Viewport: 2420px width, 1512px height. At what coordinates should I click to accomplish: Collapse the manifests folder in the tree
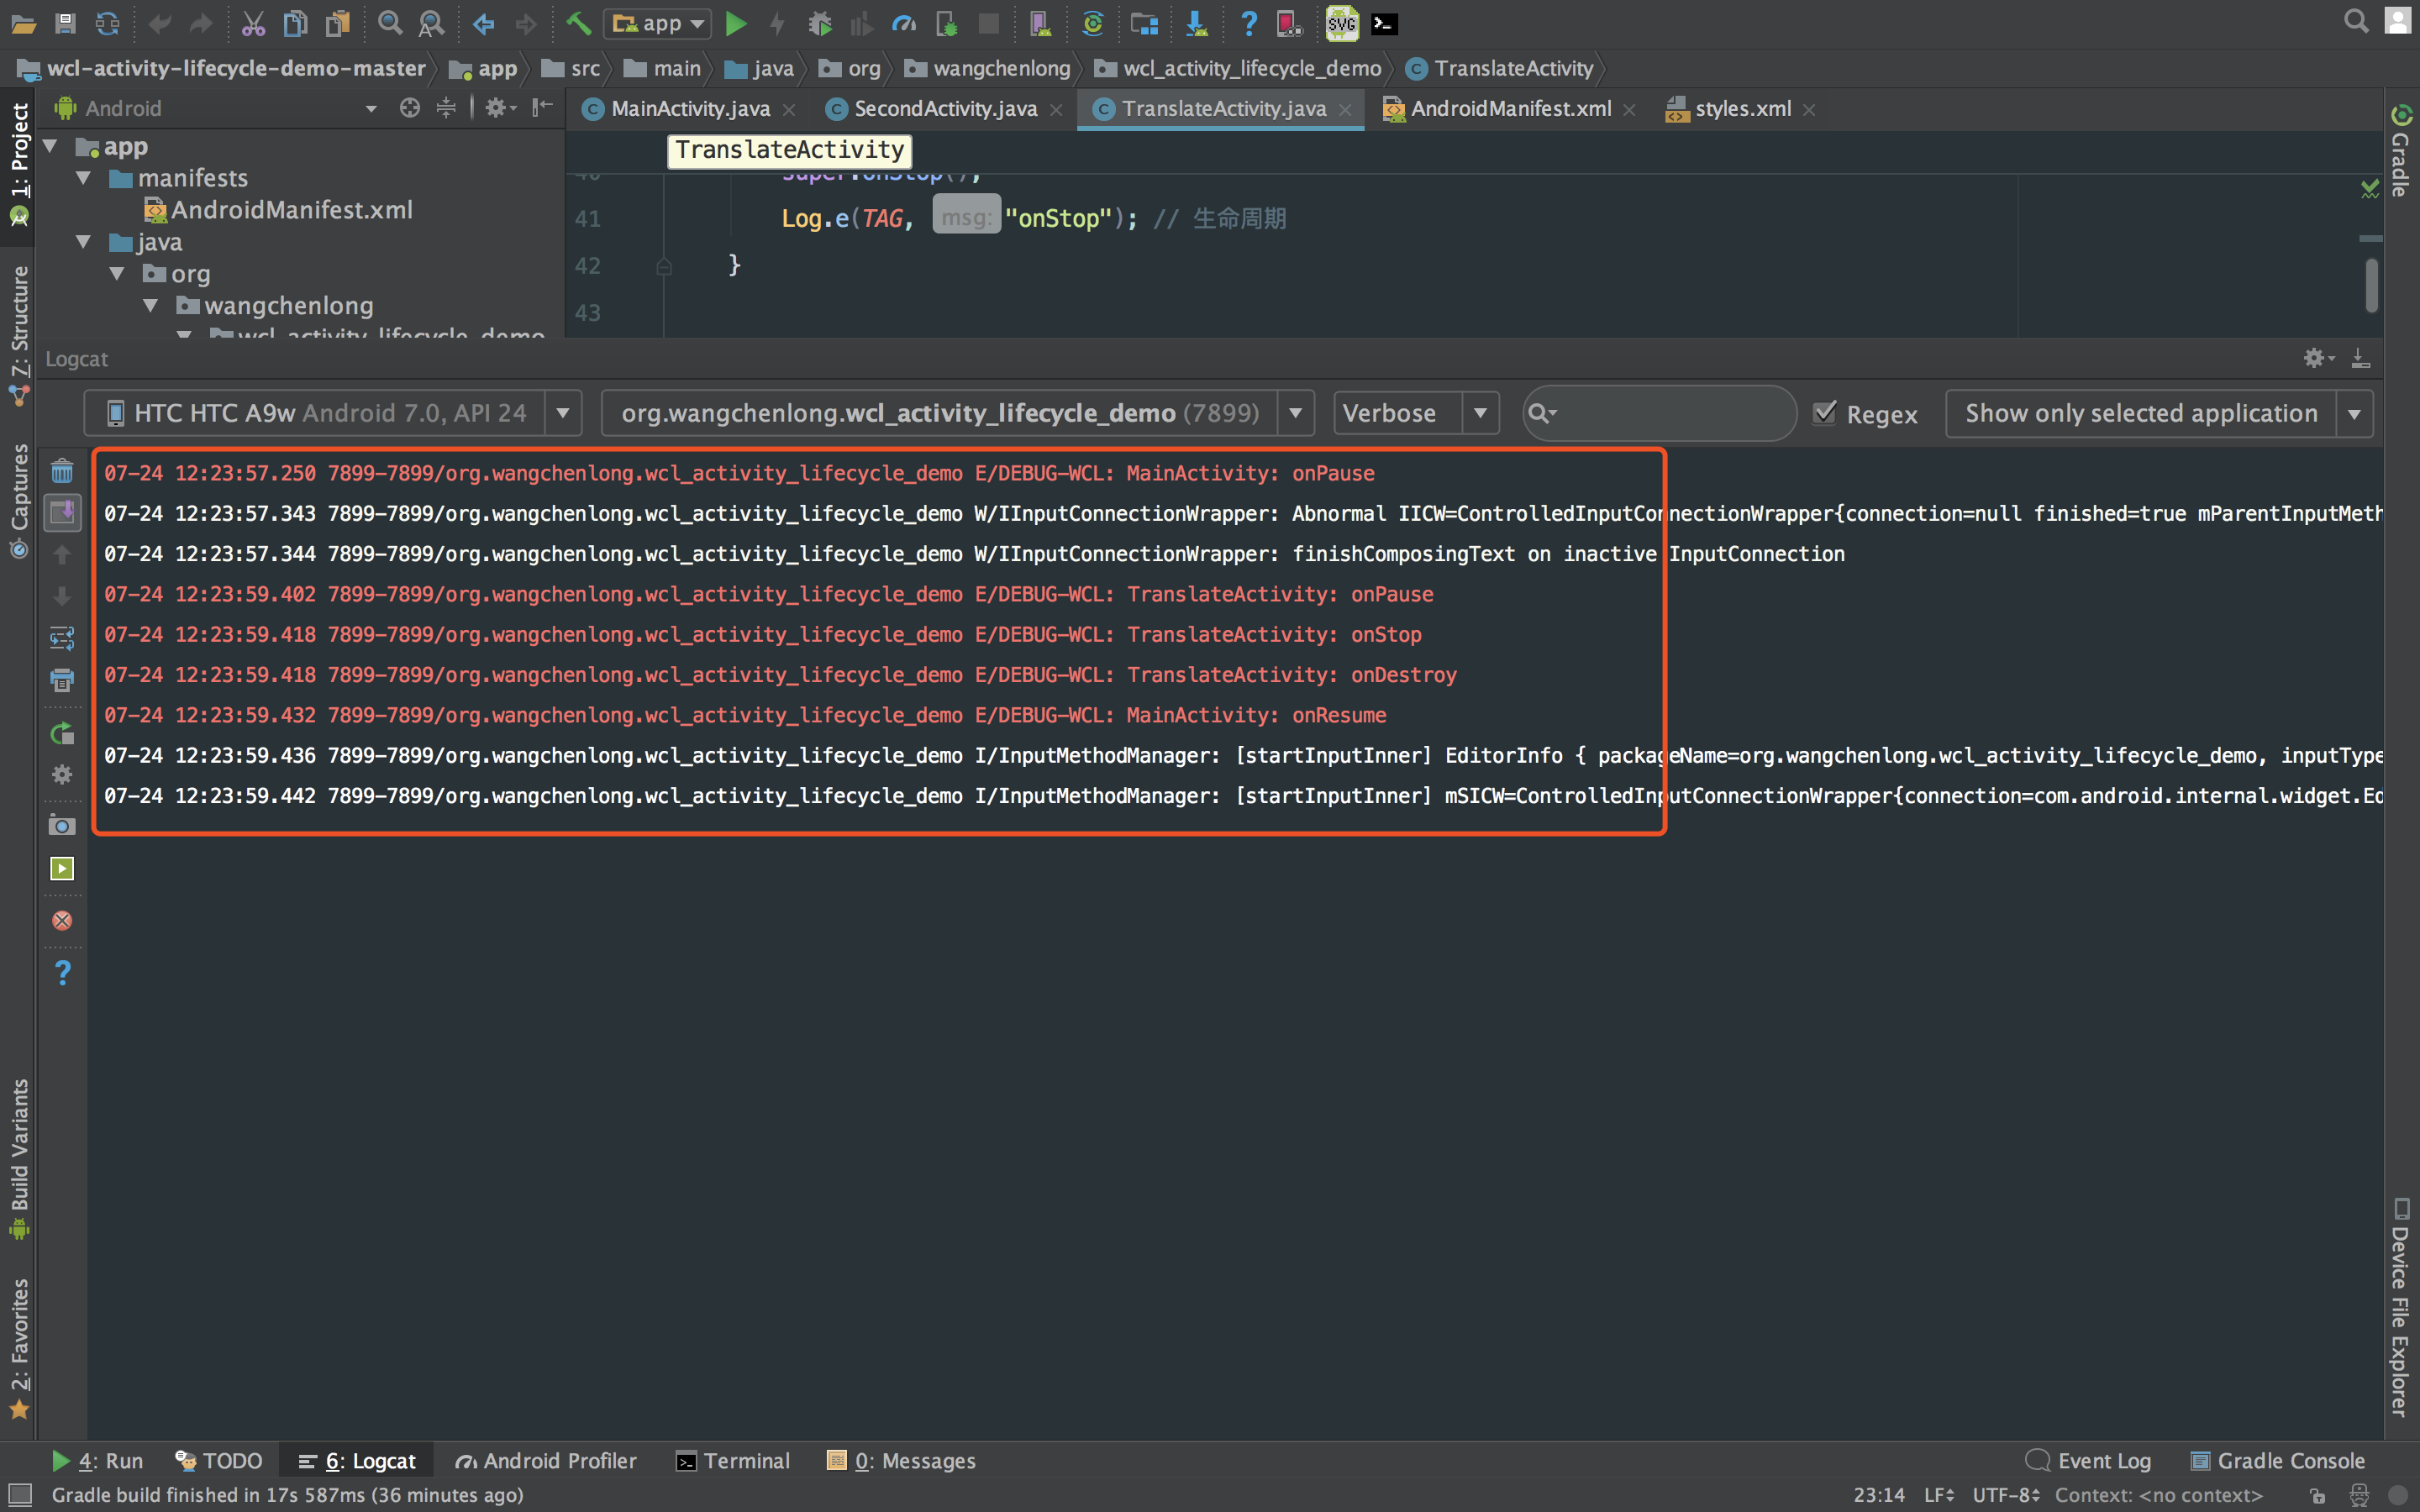coord(84,178)
